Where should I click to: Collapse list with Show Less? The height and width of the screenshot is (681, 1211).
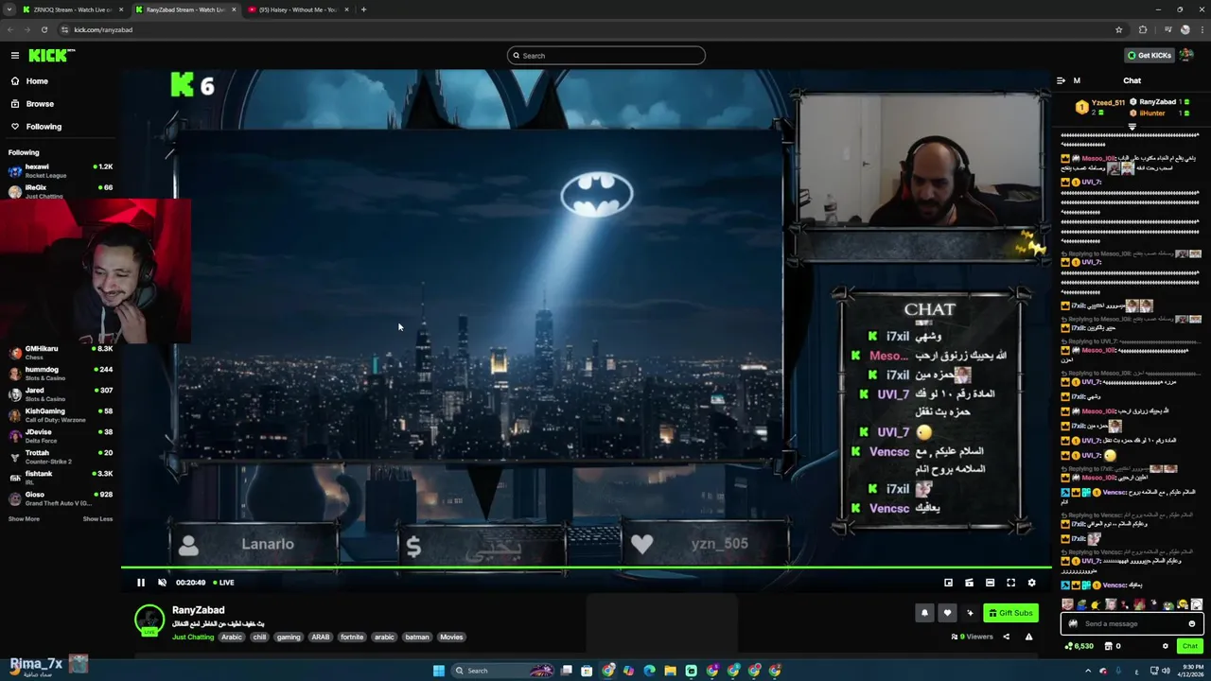pyautogui.click(x=97, y=519)
